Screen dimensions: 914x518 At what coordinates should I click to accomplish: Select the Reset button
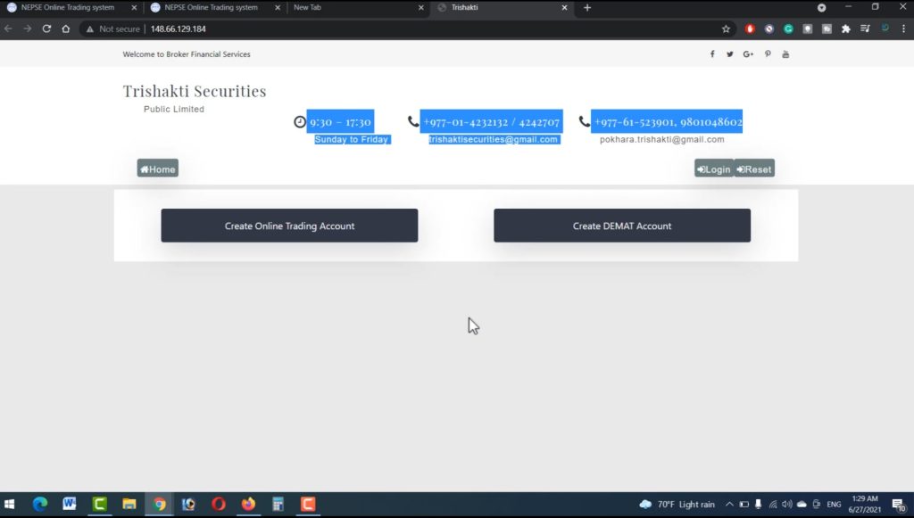pyautogui.click(x=754, y=169)
